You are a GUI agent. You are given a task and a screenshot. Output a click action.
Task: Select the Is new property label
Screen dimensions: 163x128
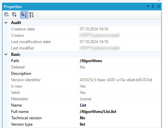(x=16, y=86)
